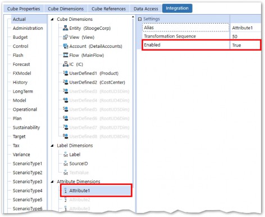Image resolution: width=265 pixels, height=217 pixels.
Task: Select ScenarioType4 in the list
Action: 28,191
